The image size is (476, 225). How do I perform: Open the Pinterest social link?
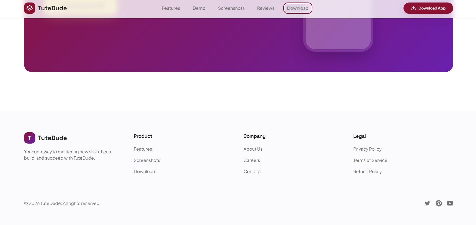click(x=439, y=203)
